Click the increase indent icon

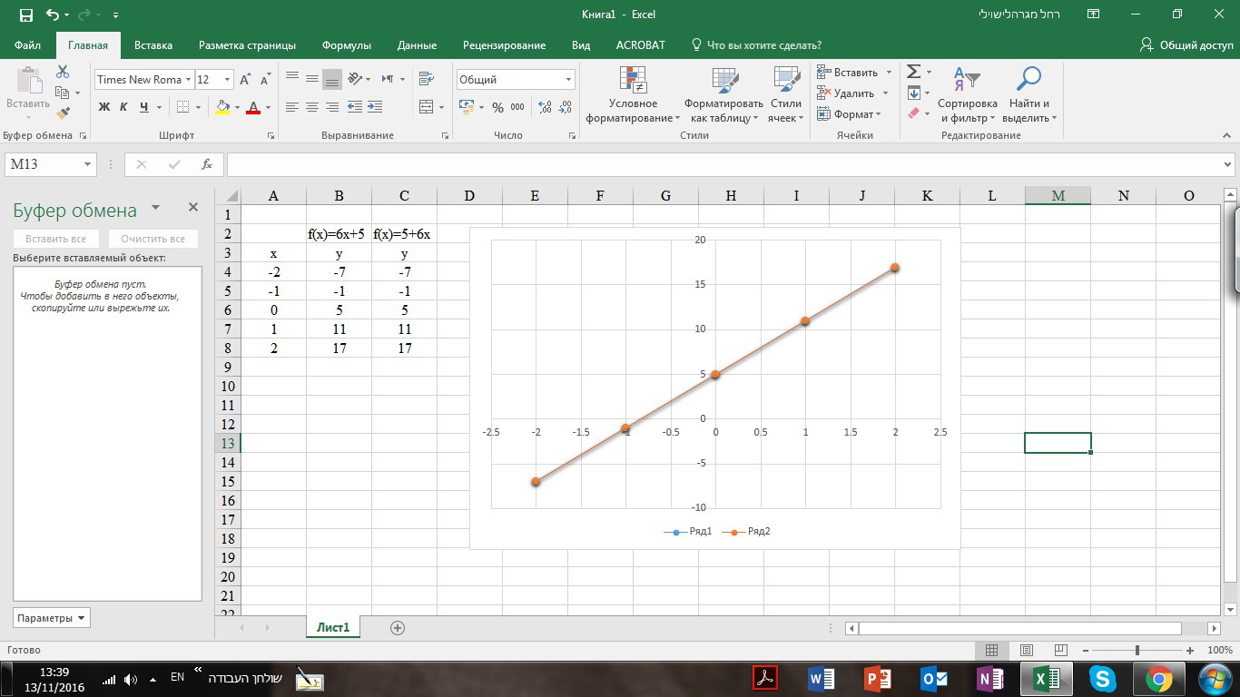click(x=373, y=107)
